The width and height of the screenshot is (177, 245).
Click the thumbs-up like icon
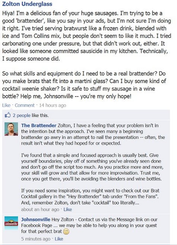(x=8, y=115)
